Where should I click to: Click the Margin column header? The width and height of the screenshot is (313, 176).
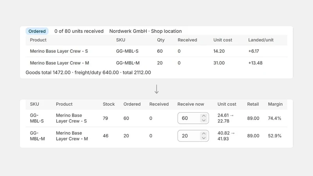[x=275, y=104]
